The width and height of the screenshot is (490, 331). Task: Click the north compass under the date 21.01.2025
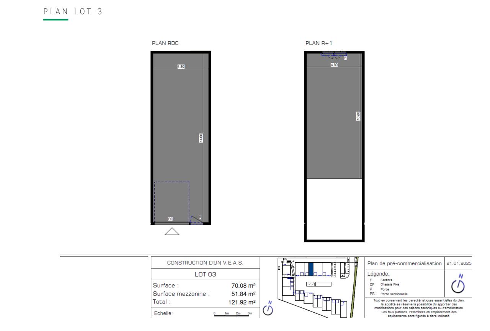coord(458,283)
